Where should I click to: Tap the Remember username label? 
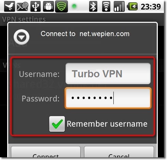tap(107, 124)
